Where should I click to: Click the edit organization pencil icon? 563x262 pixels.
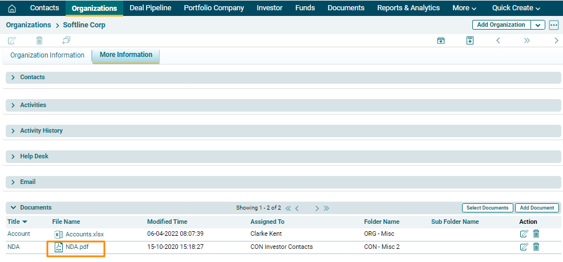coord(11,40)
